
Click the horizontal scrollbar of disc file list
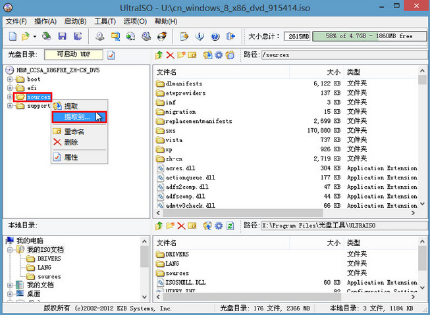click(242, 213)
